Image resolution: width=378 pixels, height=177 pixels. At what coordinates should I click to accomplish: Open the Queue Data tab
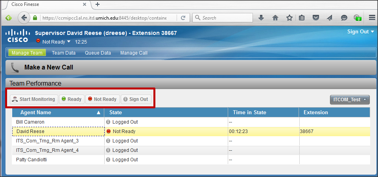click(x=98, y=53)
